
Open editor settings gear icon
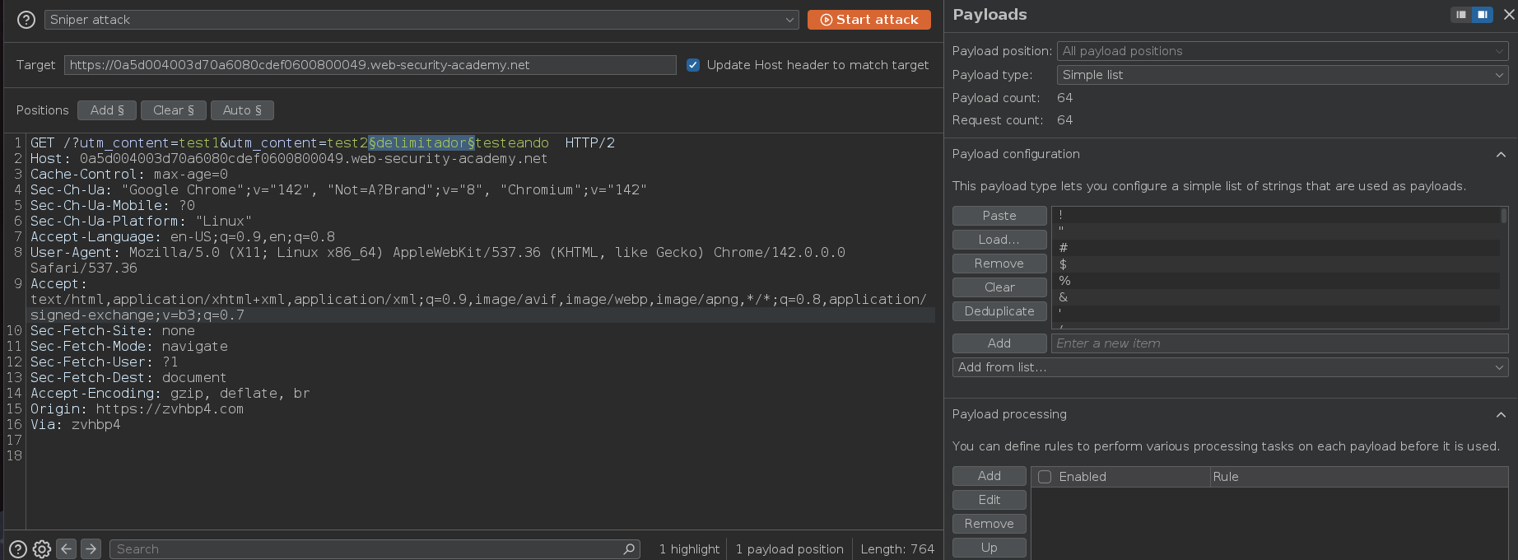(42, 549)
